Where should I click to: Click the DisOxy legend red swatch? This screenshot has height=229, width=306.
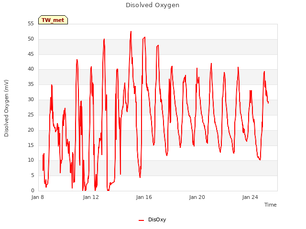pos(141,220)
